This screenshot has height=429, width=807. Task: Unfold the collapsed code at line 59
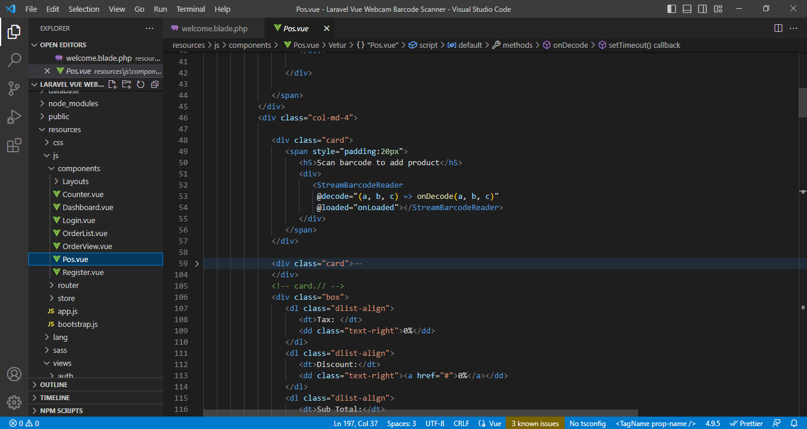[197, 263]
